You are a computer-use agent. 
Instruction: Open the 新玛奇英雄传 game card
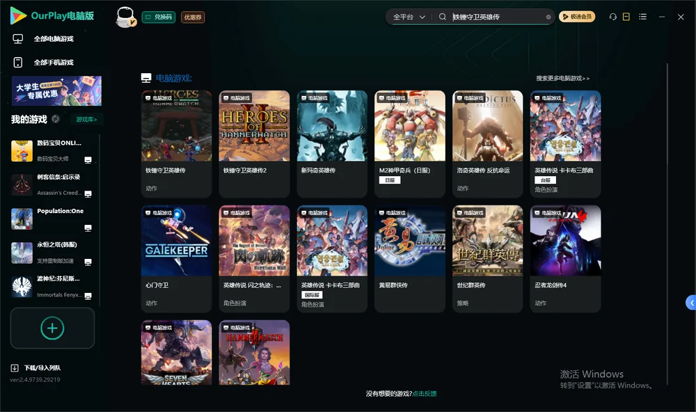[x=332, y=144]
